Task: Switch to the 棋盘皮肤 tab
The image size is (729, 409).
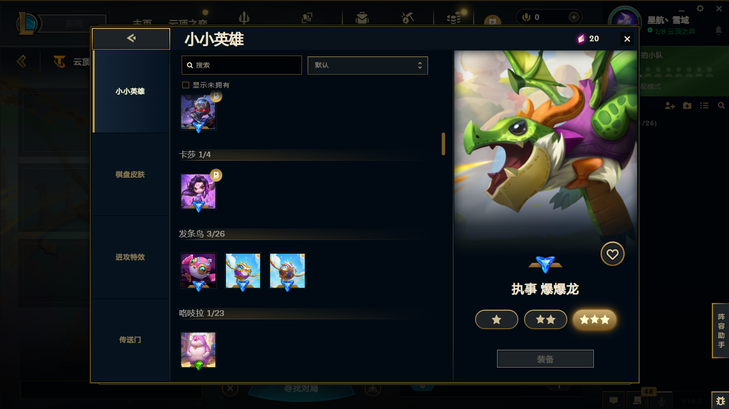Action: 130,174
